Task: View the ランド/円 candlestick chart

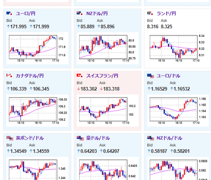Action: [x=178, y=48]
